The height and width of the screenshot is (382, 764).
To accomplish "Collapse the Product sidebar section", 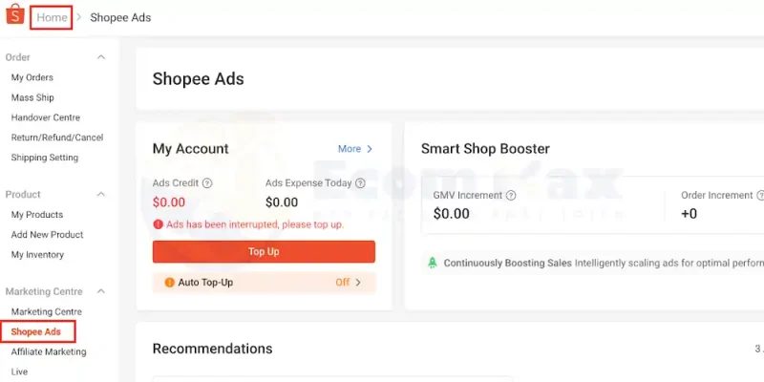I will pos(101,195).
